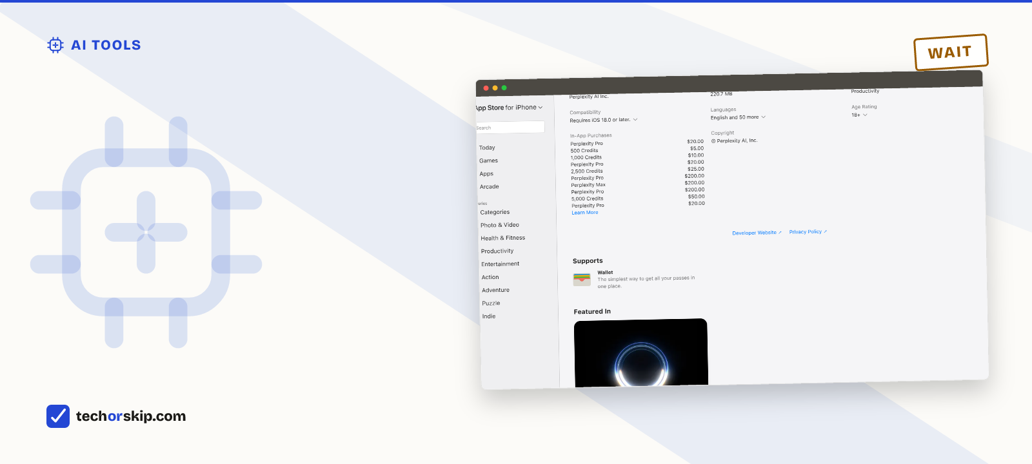Click the techorskip blue checkmark logo
Viewport: 1032px width, 464px height.
pyautogui.click(x=58, y=416)
